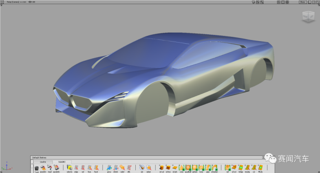Select the sphere primitive tool

pyautogui.click(x=194, y=168)
